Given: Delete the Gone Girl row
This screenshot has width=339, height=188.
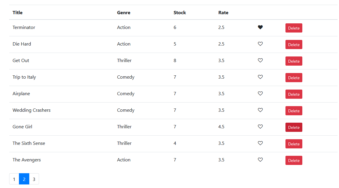Looking at the screenshot, I should [294, 127].
